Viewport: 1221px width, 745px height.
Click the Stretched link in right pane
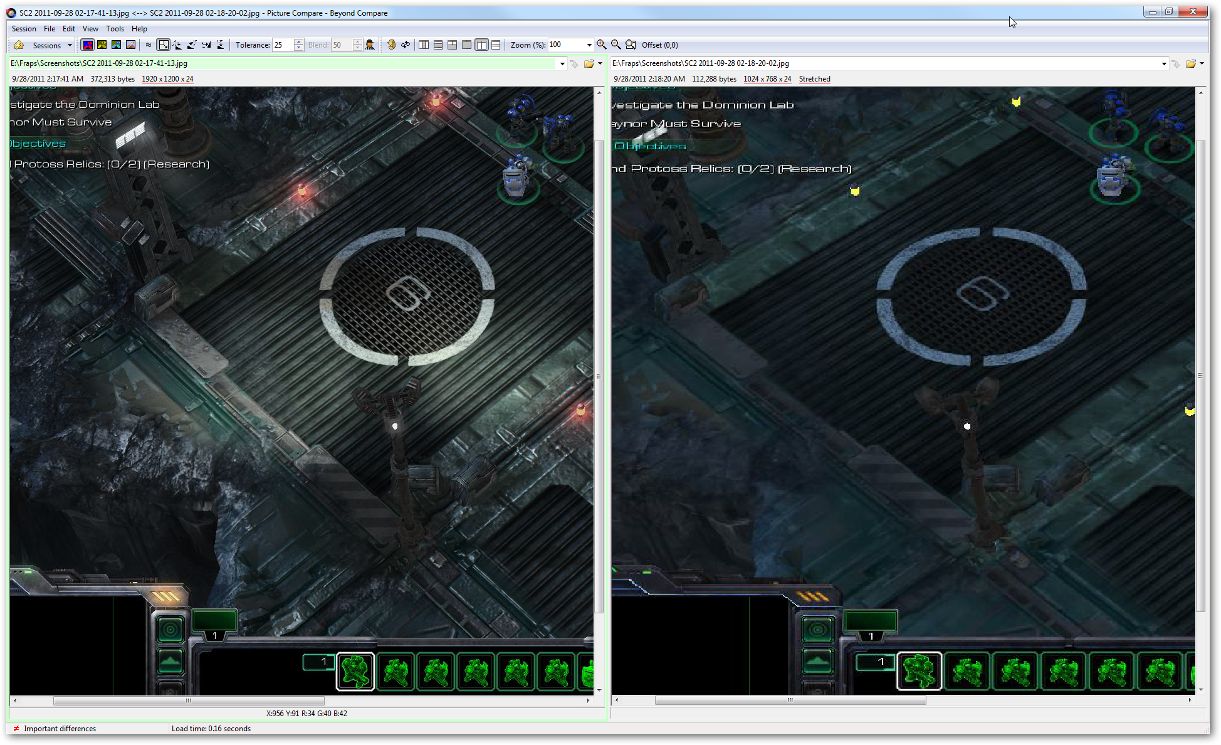[814, 79]
